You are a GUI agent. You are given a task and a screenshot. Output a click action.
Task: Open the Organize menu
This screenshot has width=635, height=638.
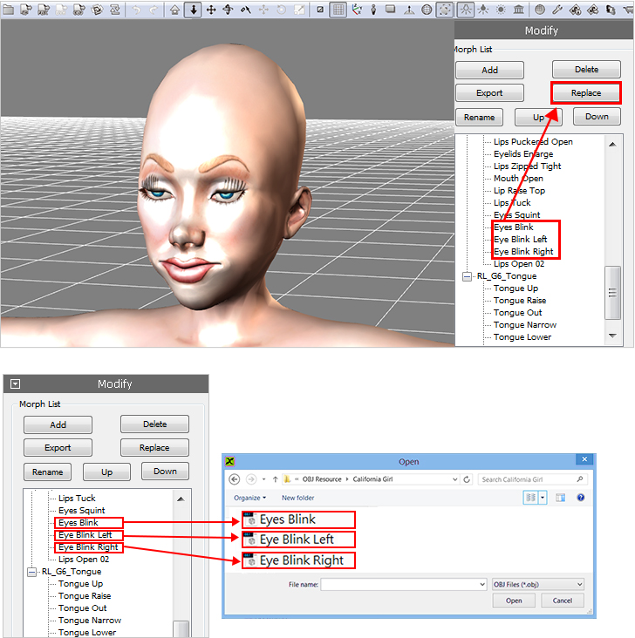pyautogui.click(x=249, y=498)
